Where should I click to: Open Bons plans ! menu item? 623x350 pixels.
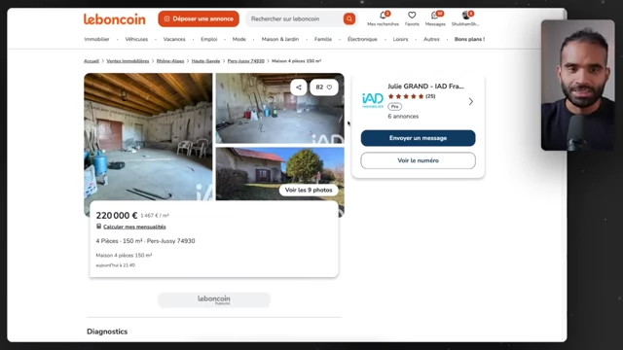469,39
